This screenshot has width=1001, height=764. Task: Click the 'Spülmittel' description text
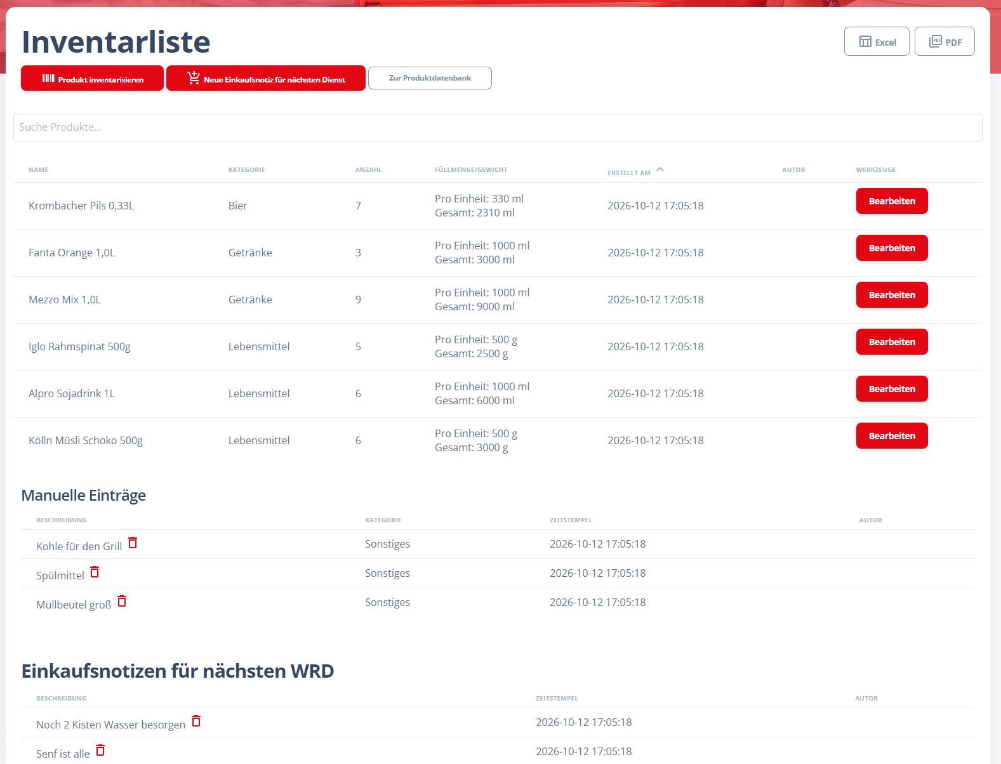(60, 576)
